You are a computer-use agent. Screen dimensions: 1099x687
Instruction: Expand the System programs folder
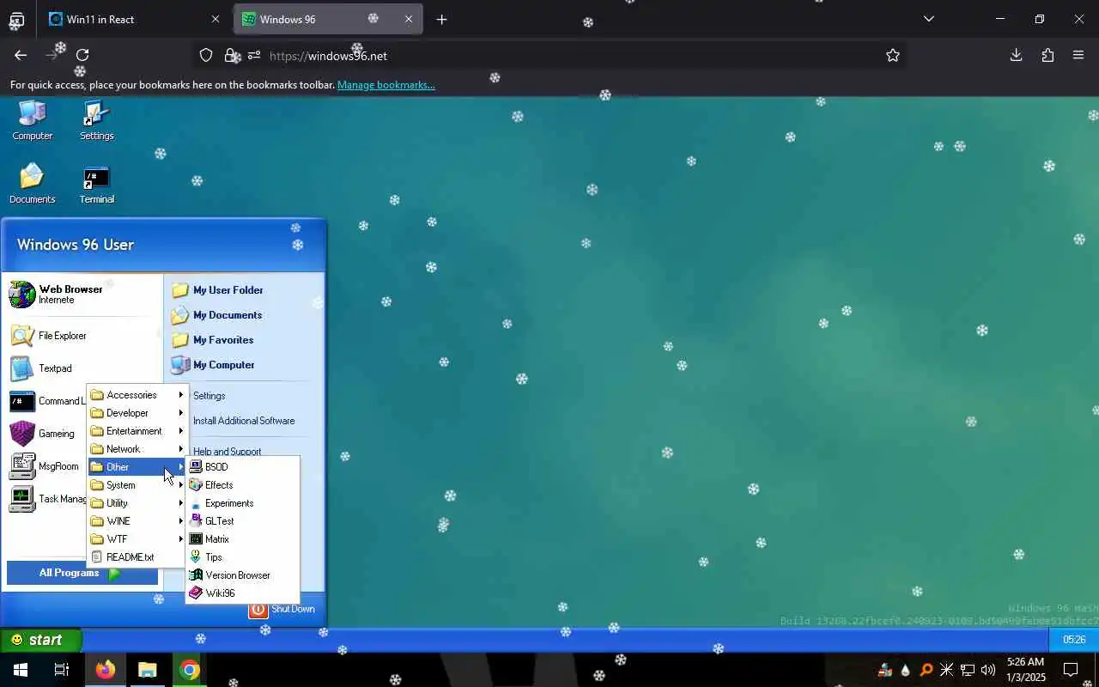point(137,485)
